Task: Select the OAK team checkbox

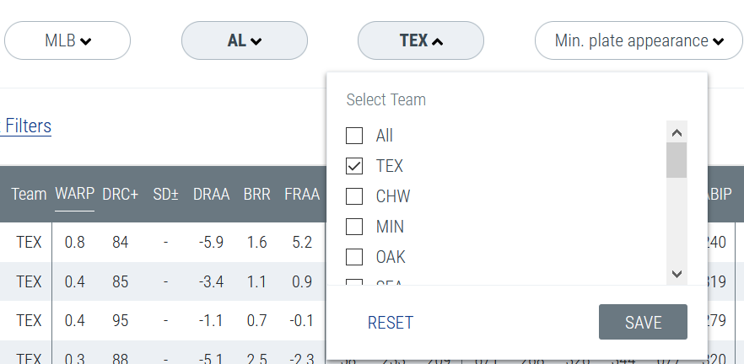Action: pos(355,257)
